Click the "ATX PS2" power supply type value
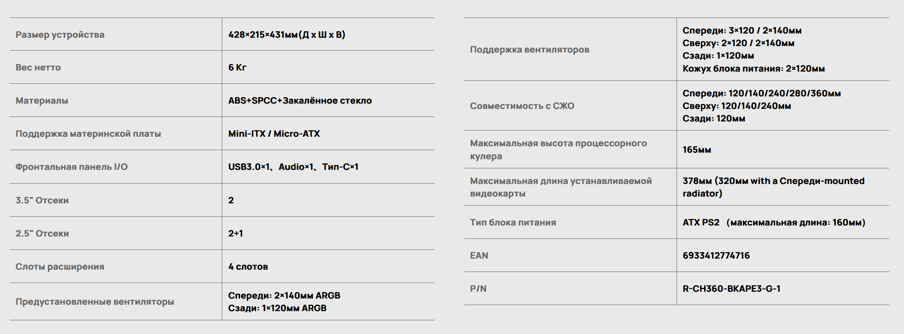Screen dimensions: 904x334 701,222
